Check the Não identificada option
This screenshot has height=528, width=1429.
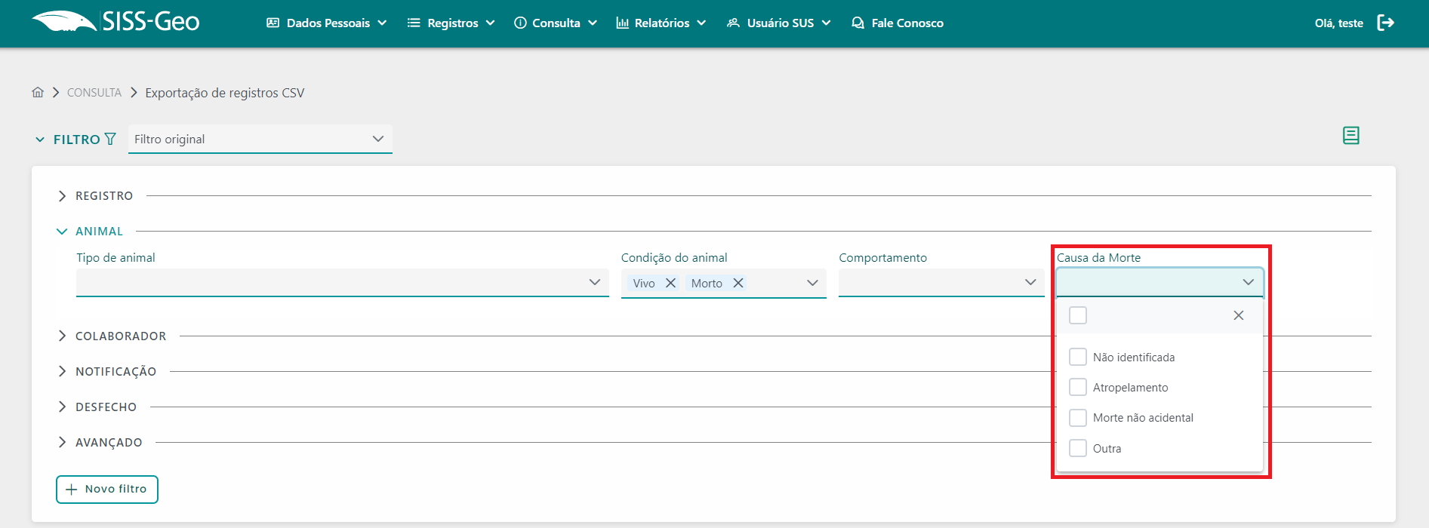(1078, 357)
